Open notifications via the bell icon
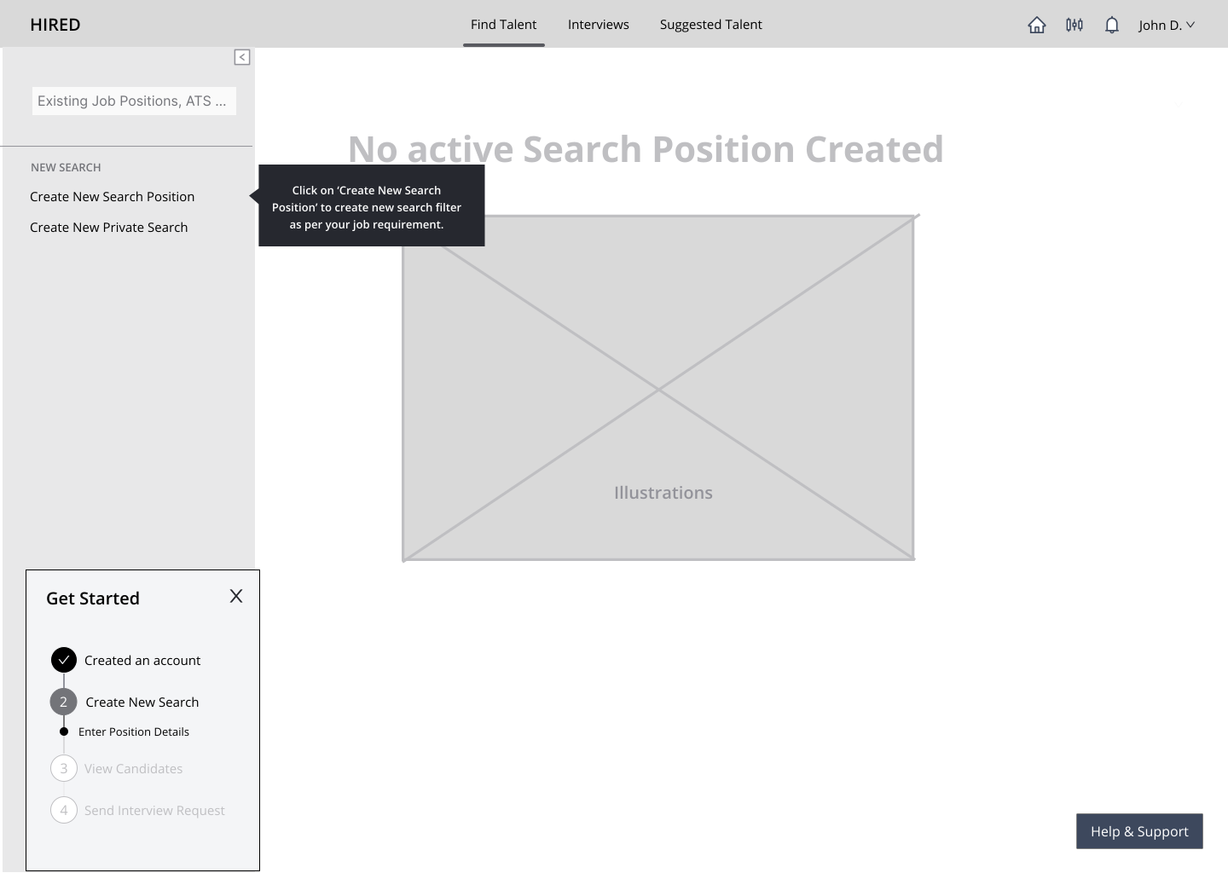The width and height of the screenshot is (1228, 873). coord(1111,25)
